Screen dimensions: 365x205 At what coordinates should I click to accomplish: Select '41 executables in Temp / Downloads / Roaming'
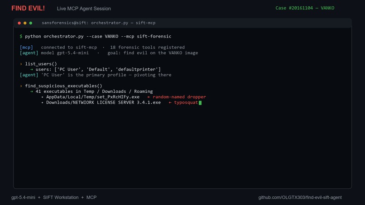[x=94, y=91]
